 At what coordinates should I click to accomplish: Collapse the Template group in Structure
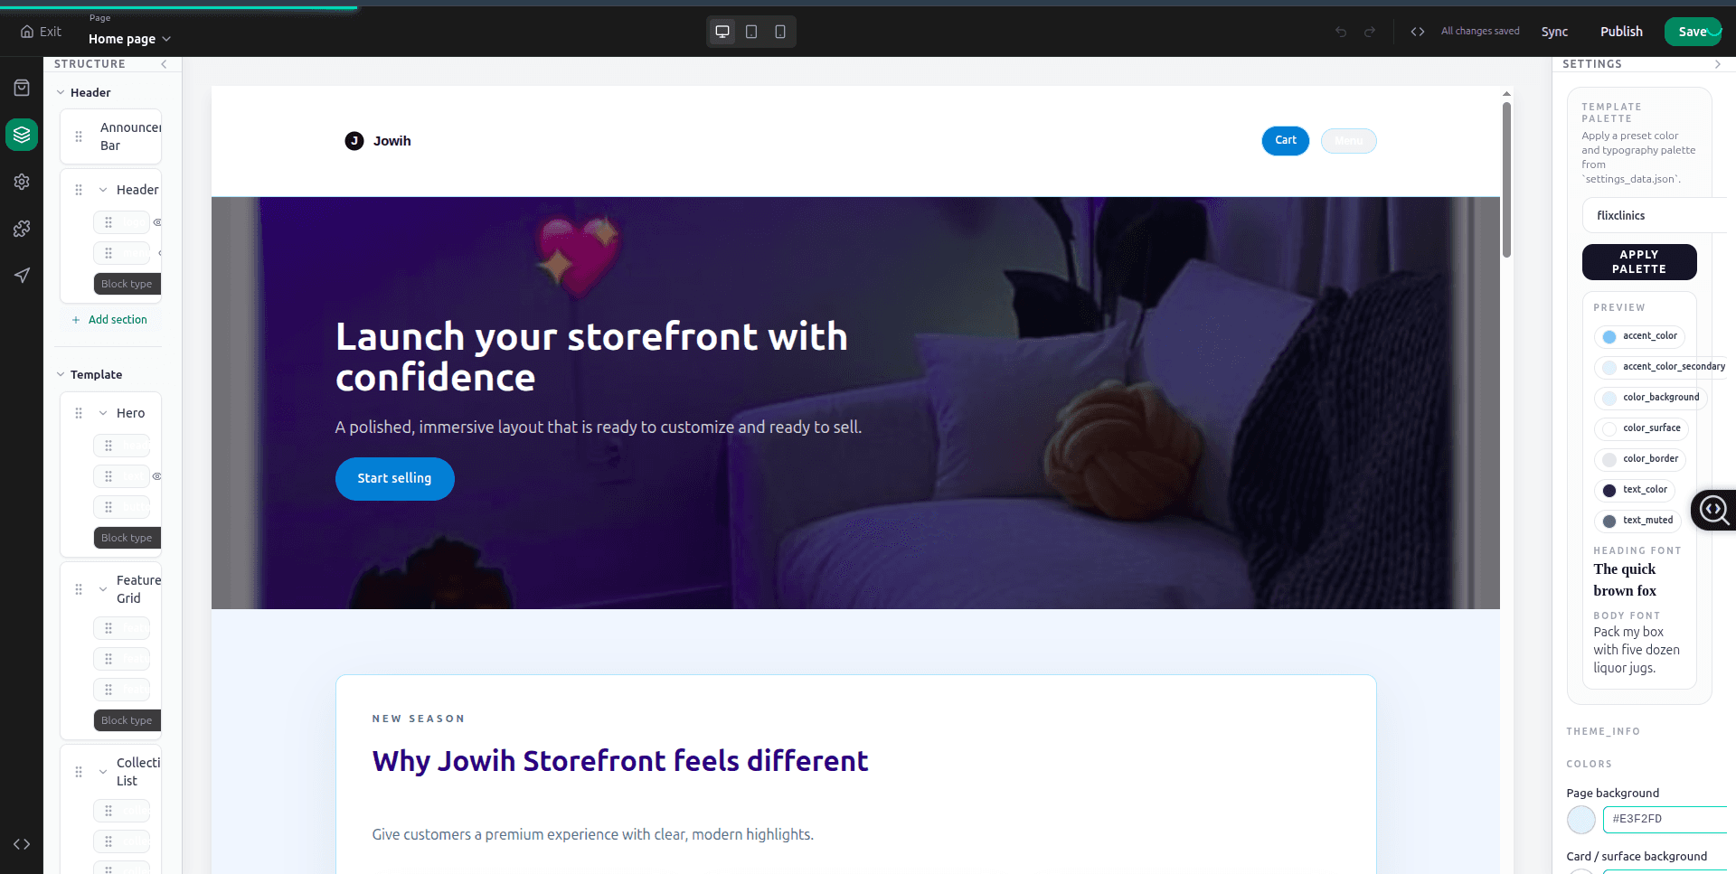(x=61, y=374)
